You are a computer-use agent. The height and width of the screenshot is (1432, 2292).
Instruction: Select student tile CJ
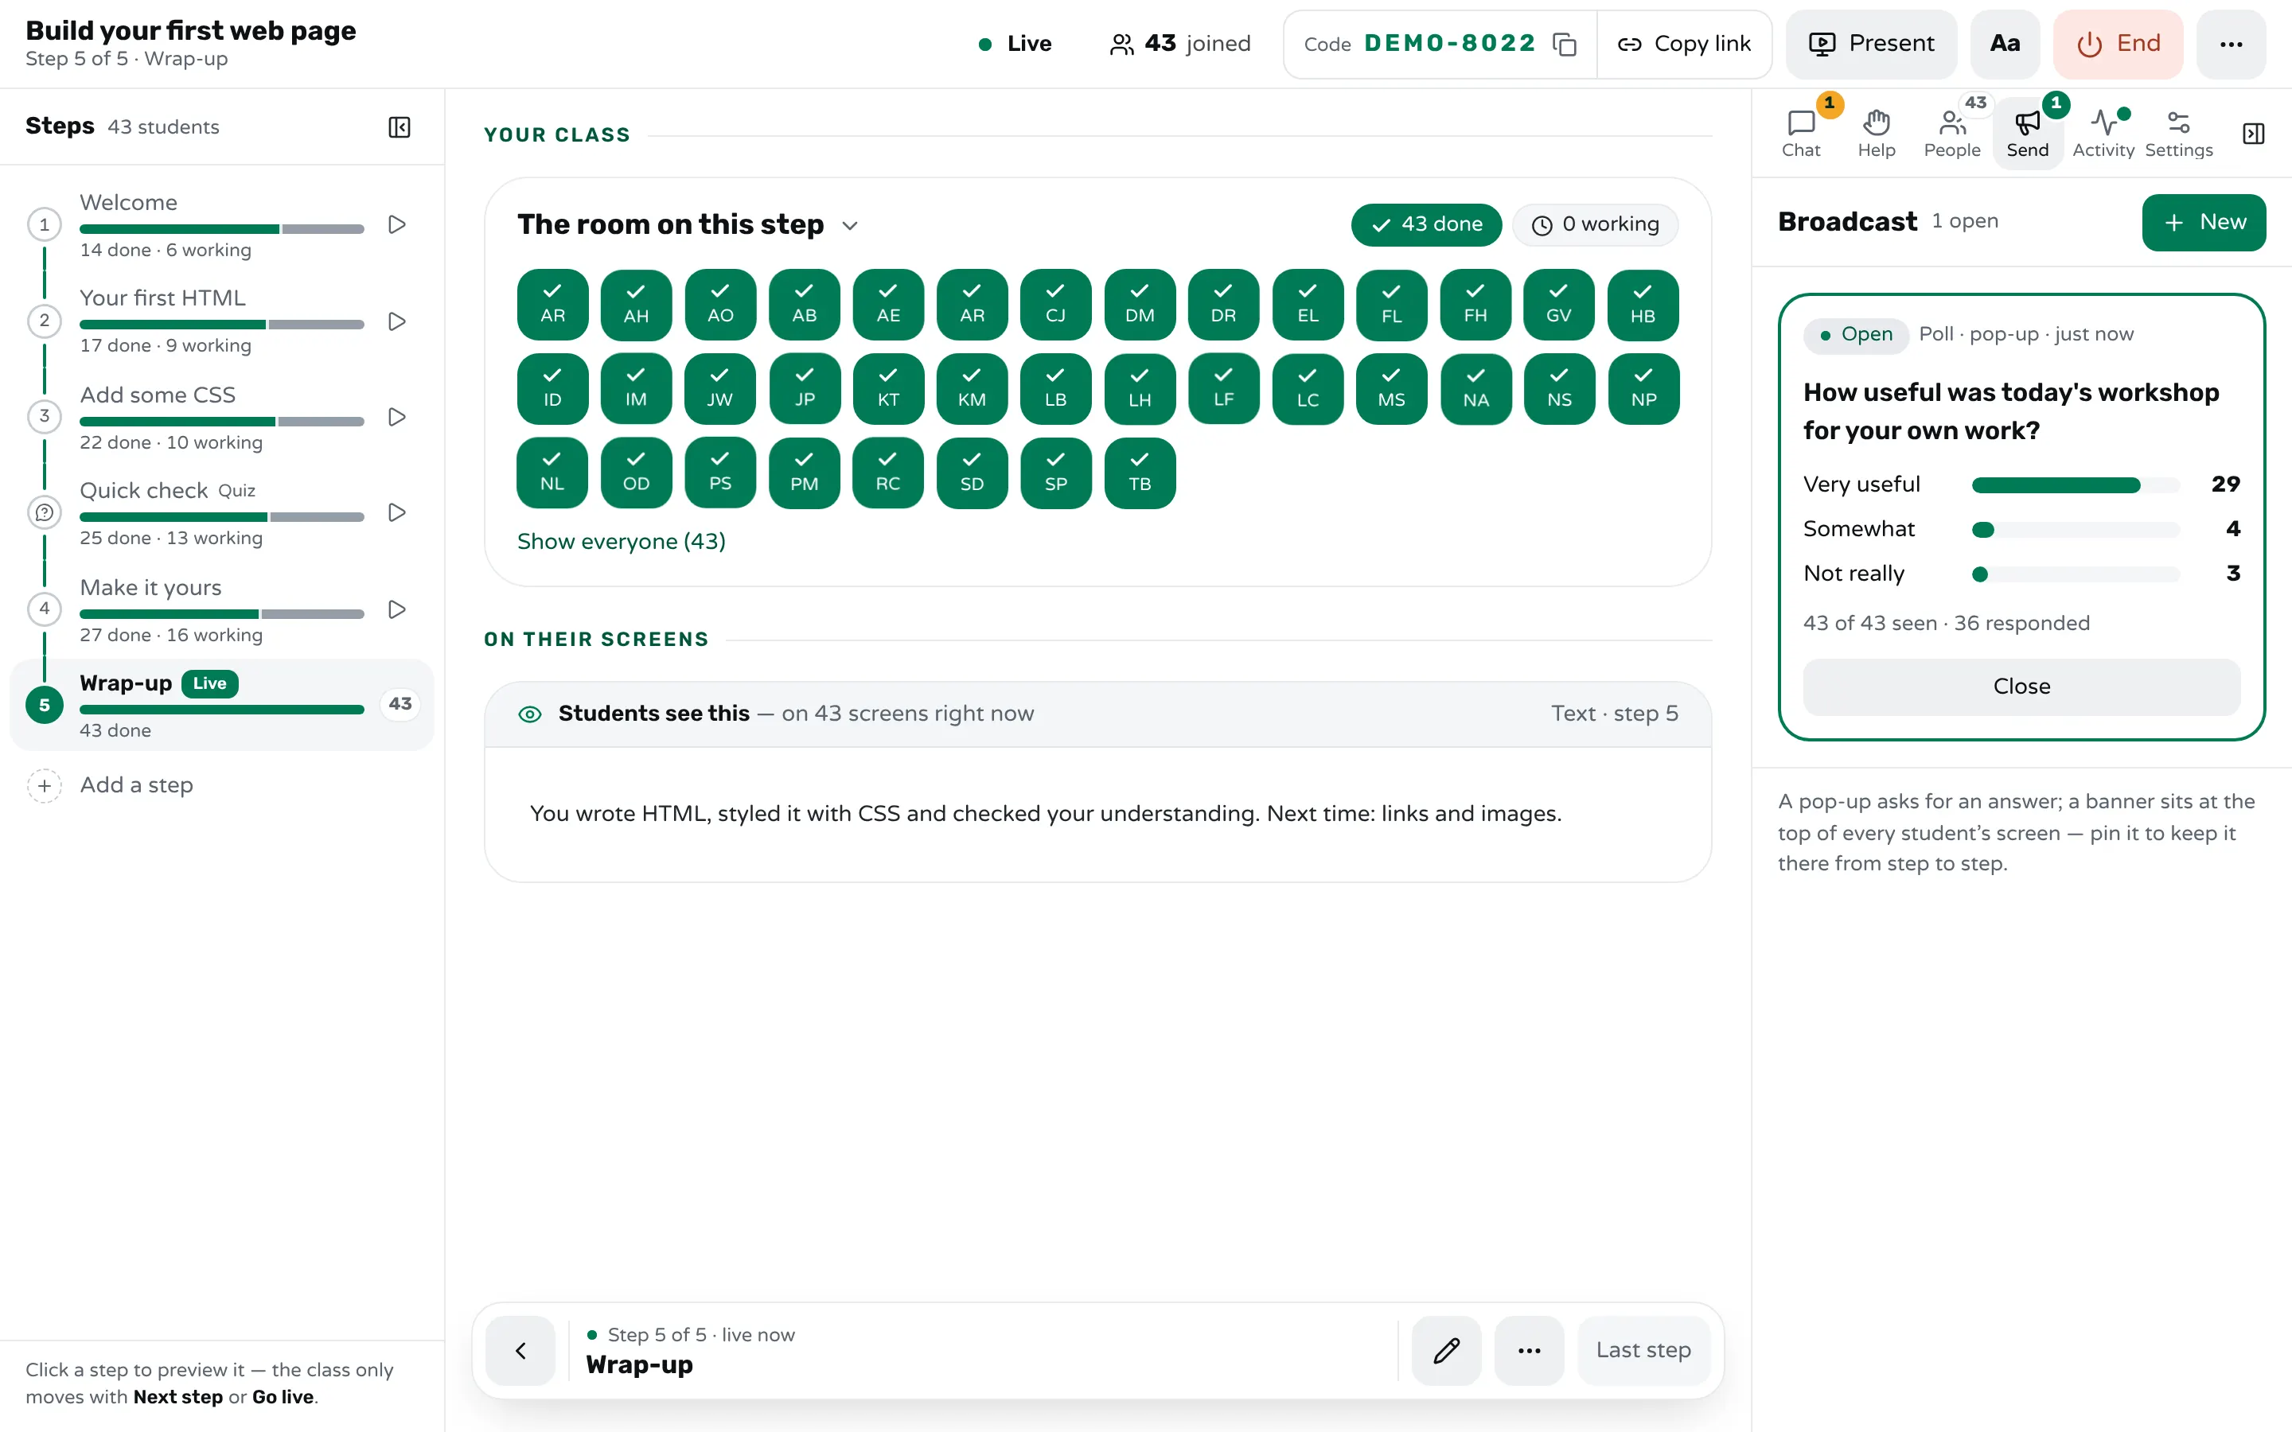tap(1055, 305)
